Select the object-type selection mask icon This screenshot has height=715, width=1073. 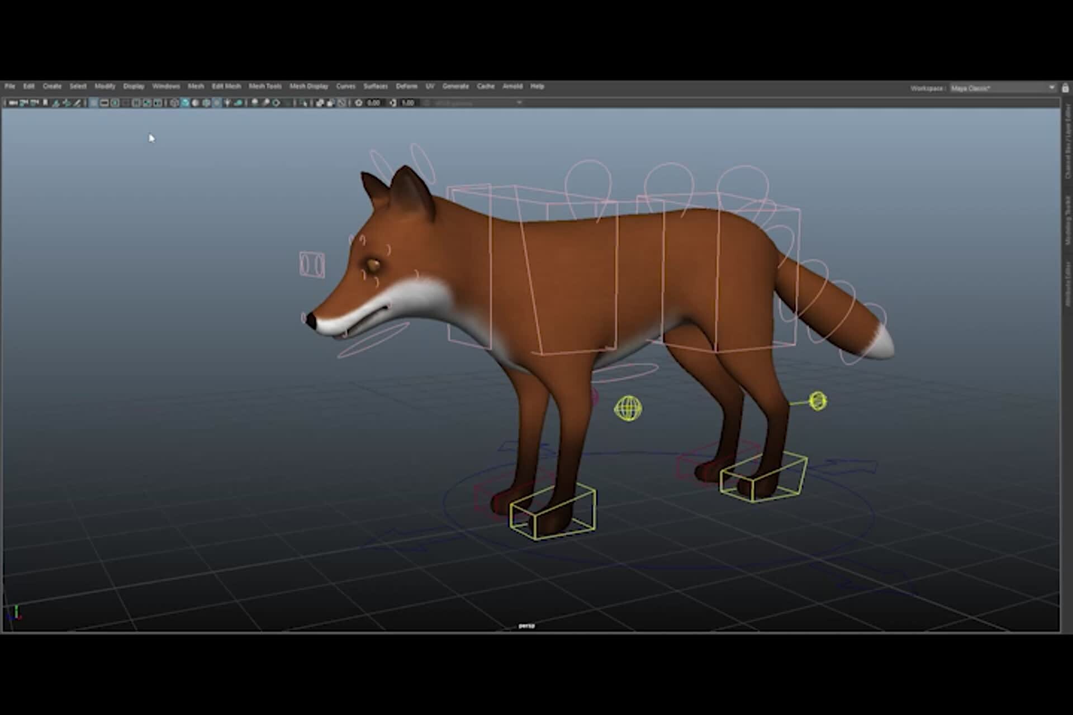point(104,103)
